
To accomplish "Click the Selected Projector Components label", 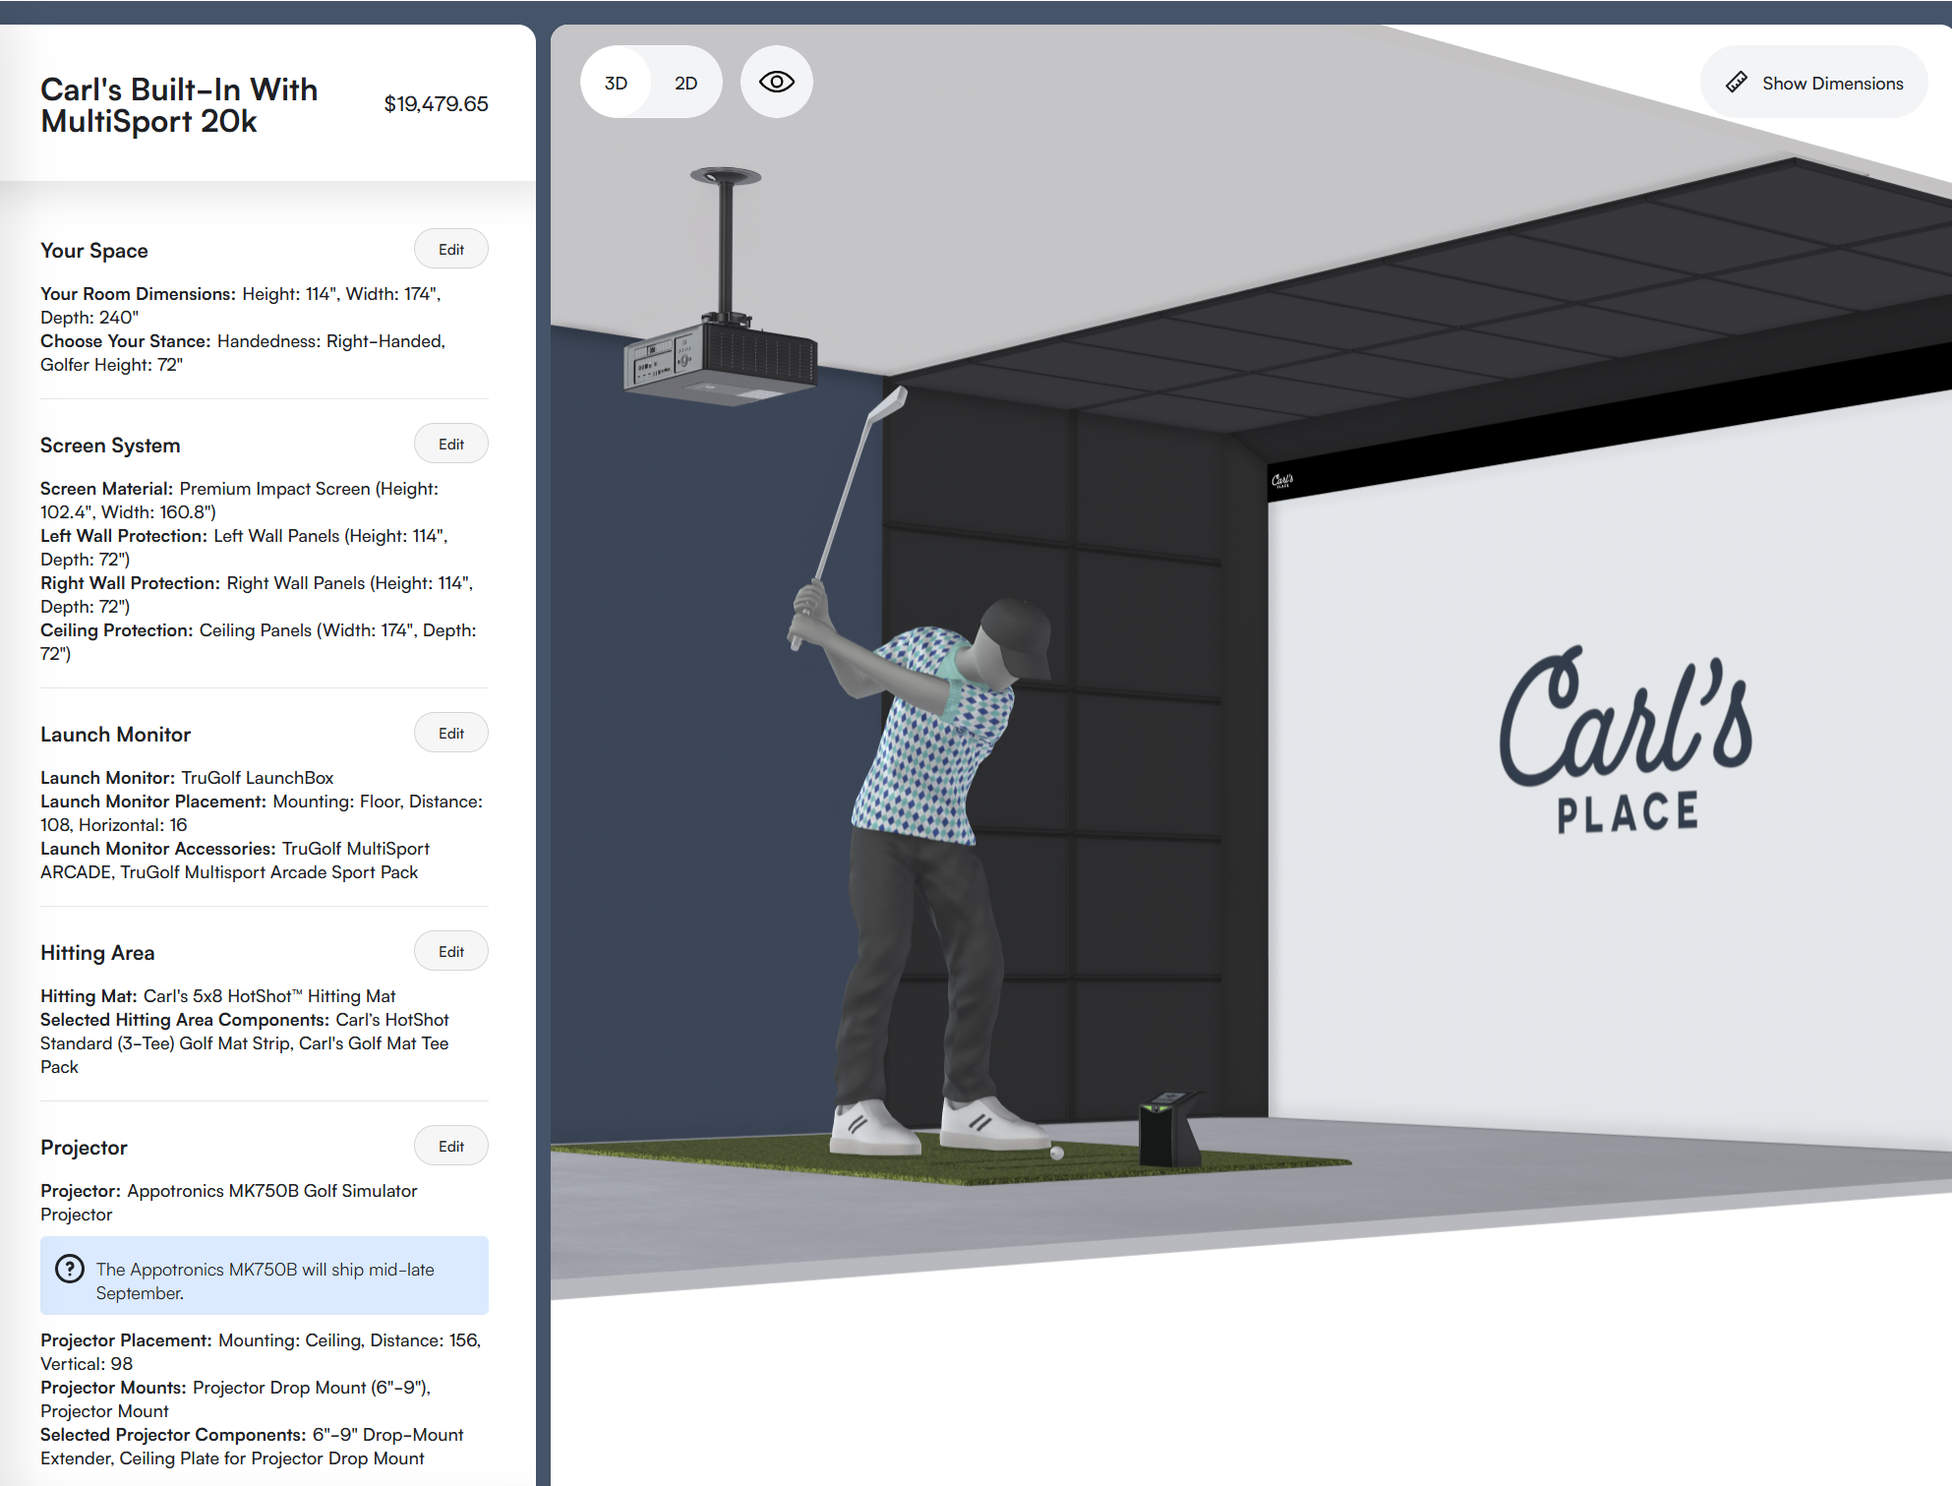I will (x=173, y=1435).
